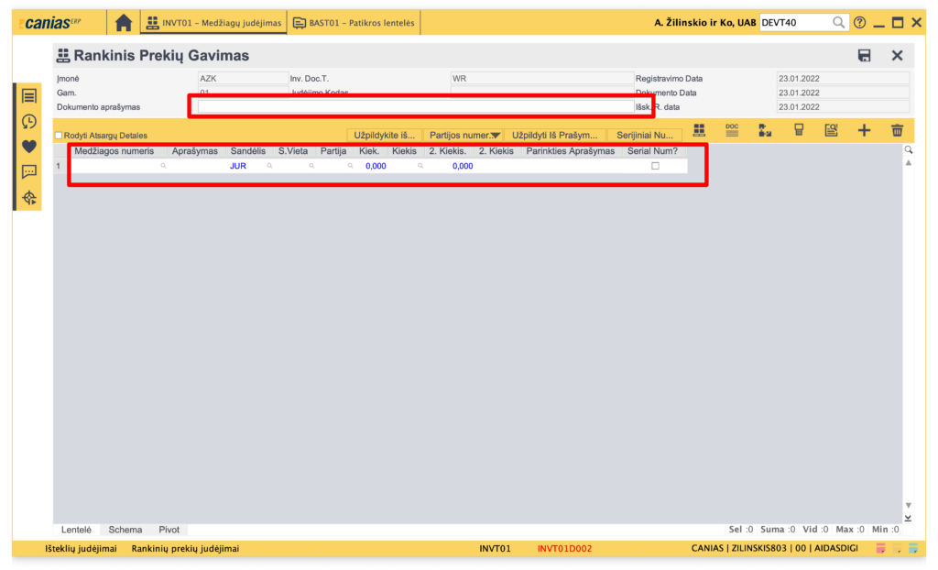Open history clock icon in sidebar
The image size is (938, 570).
(28, 121)
